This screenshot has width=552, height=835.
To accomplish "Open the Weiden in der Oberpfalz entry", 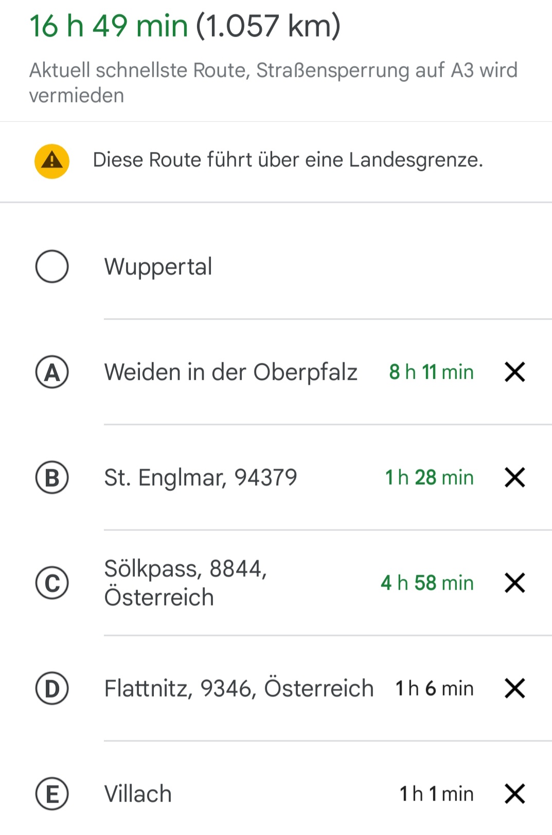I will pyautogui.click(x=230, y=372).
